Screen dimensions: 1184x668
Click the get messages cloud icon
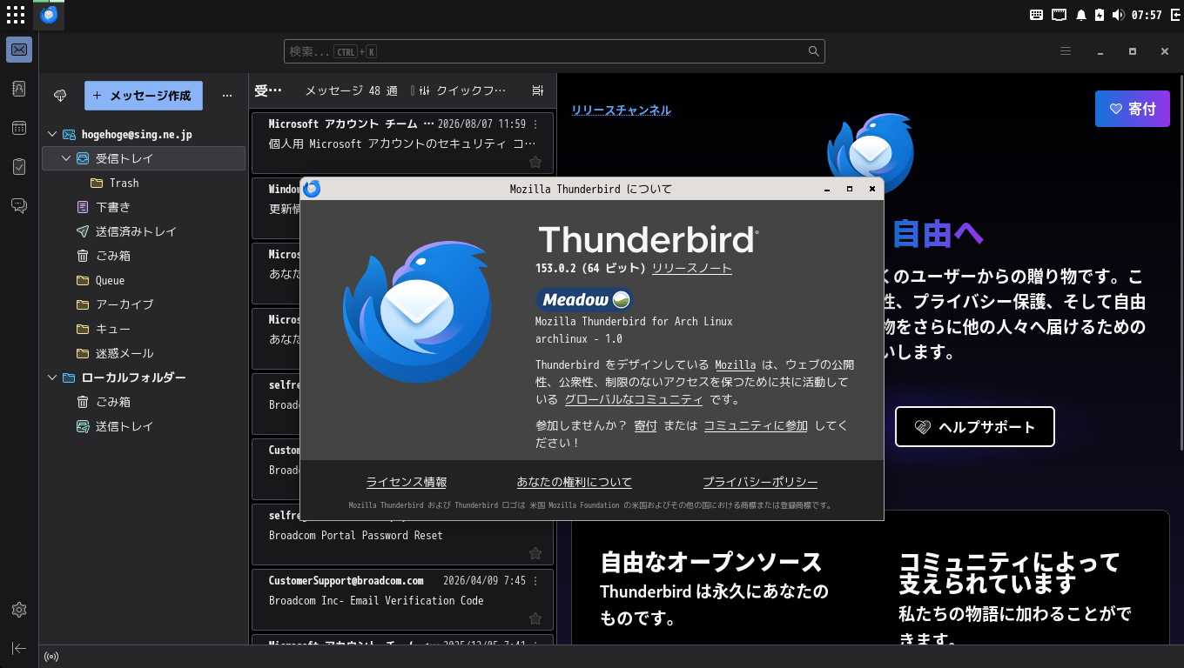tap(60, 96)
